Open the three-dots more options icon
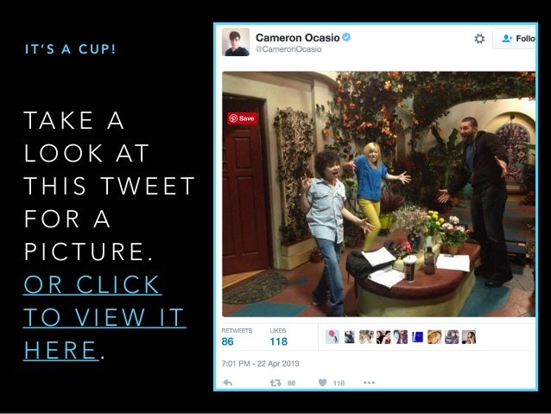 coord(369,383)
